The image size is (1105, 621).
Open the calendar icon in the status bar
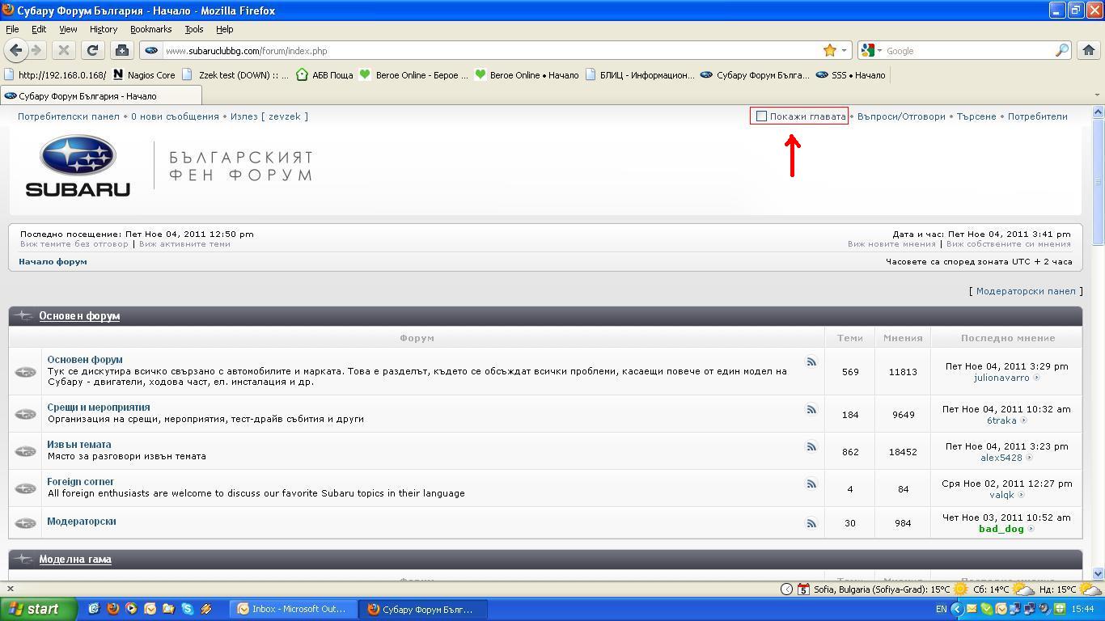pos(803,589)
